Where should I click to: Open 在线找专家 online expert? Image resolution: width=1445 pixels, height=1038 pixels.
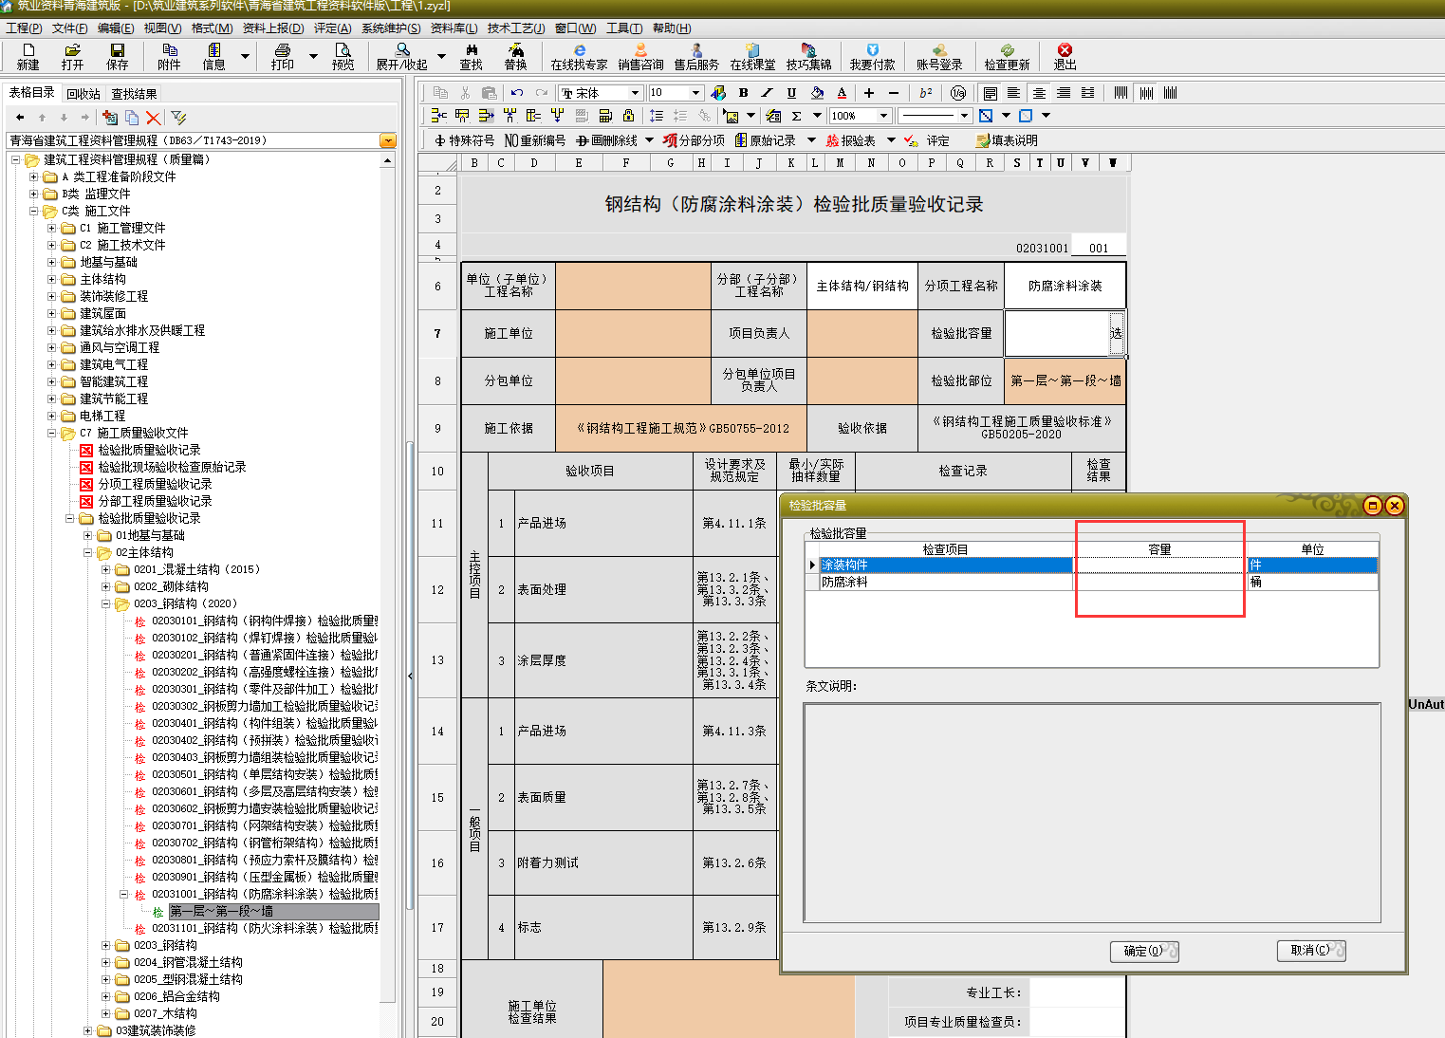(579, 57)
